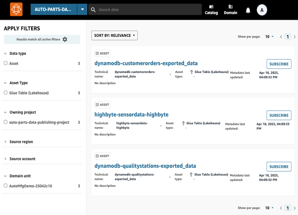Go to previous page using bottom arrow
The image size is (298, 215).
pyautogui.click(x=281, y=208)
